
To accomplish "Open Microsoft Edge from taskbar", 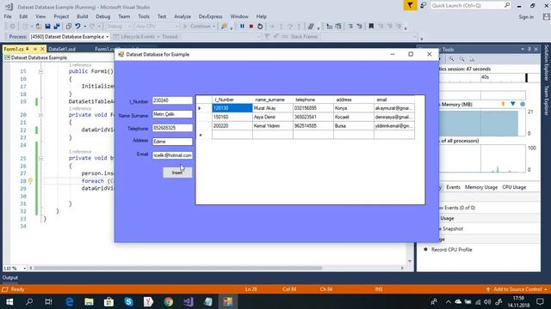I will 69,301.
